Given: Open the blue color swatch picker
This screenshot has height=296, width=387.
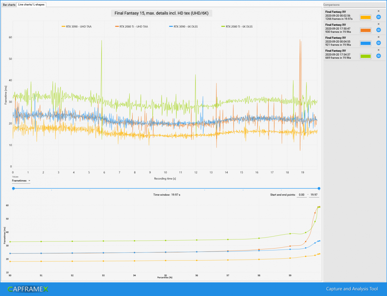Looking at the screenshot, I should (366, 43).
